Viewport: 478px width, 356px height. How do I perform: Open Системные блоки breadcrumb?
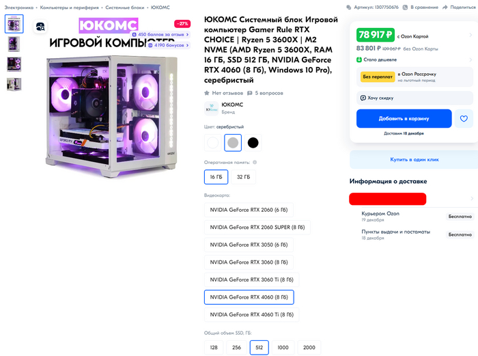tap(125, 8)
